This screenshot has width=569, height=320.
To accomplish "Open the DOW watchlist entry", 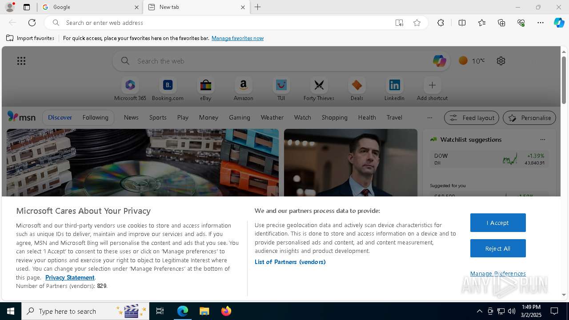I will (x=489, y=159).
